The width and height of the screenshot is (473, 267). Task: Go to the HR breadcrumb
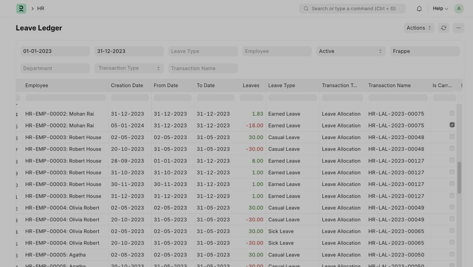click(41, 8)
